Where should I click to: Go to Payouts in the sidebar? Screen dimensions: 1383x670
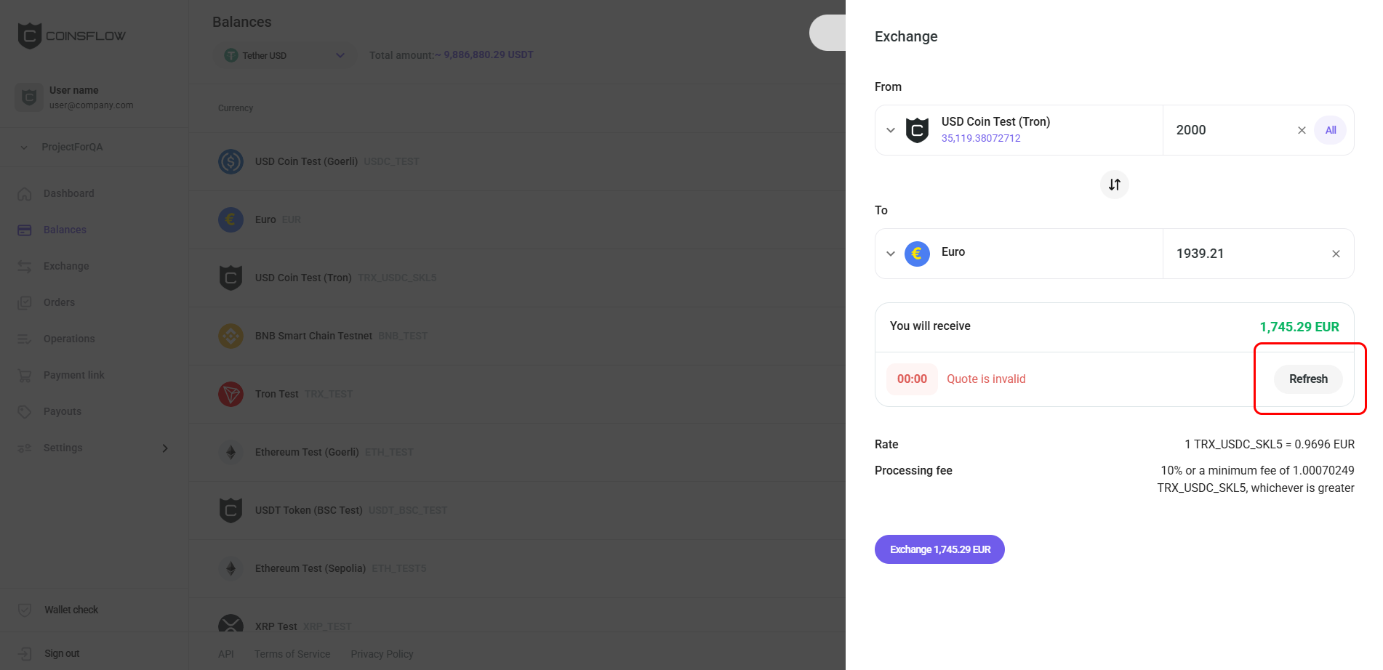[x=62, y=411]
